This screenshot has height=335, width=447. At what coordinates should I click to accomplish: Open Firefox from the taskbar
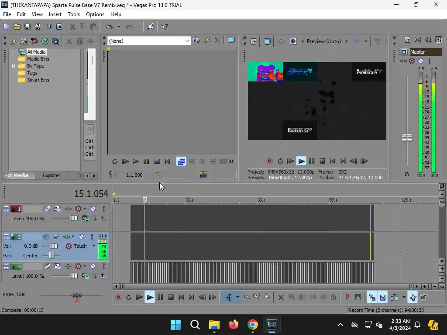[234, 325]
